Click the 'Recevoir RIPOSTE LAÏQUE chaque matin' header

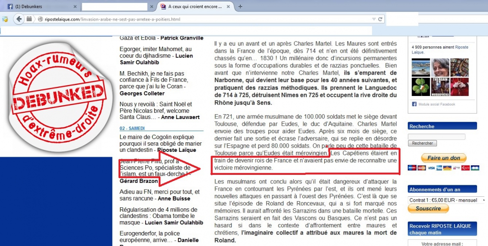tap(442, 229)
